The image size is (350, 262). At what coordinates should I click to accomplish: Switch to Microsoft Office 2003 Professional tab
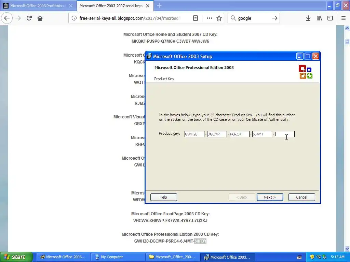(38, 6)
